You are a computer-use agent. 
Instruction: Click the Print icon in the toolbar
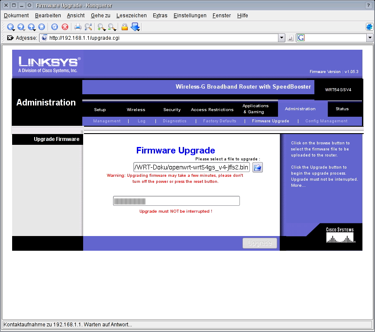78,27
